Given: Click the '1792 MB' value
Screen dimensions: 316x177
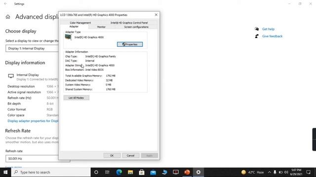Looking at the screenshot, I should point(111,76).
